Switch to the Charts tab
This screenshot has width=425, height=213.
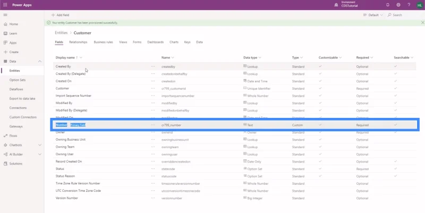tap(174, 42)
